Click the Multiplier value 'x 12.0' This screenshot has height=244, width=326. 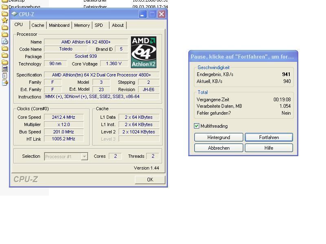64,124
